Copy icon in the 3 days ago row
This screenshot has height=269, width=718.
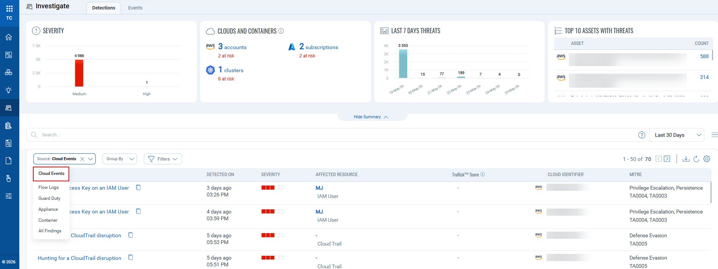[138, 187]
